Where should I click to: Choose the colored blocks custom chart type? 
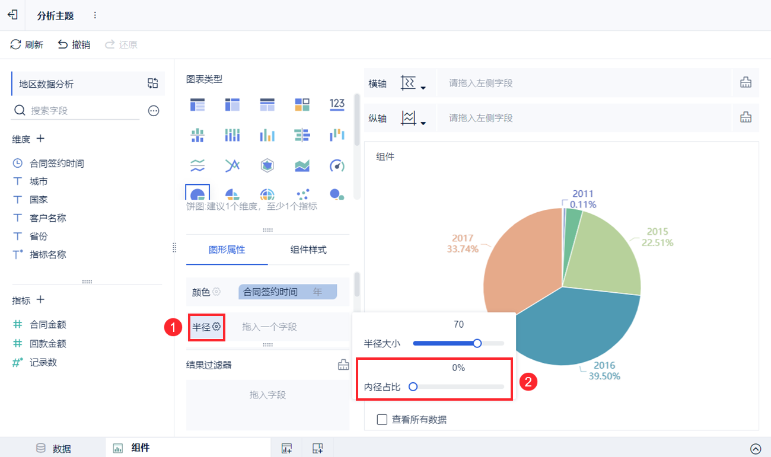(x=302, y=105)
